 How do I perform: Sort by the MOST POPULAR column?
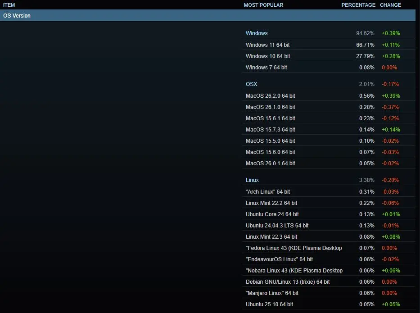pos(263,5)
